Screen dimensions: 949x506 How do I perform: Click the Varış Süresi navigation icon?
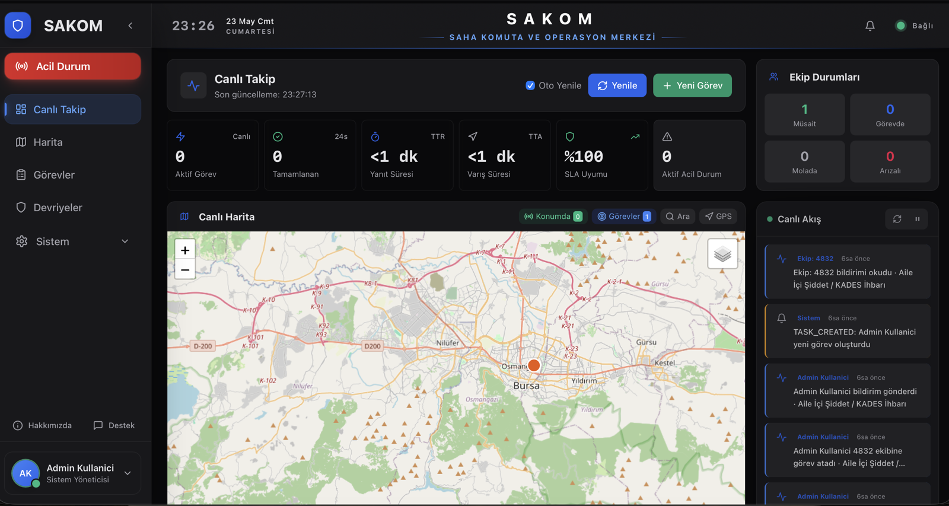(x=473, y=136)
